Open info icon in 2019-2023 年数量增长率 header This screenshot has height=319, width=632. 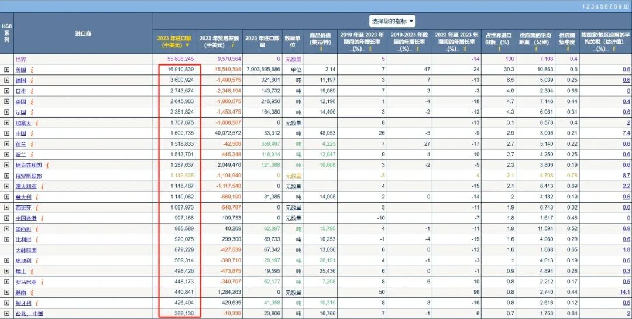(x=417, y=49)
